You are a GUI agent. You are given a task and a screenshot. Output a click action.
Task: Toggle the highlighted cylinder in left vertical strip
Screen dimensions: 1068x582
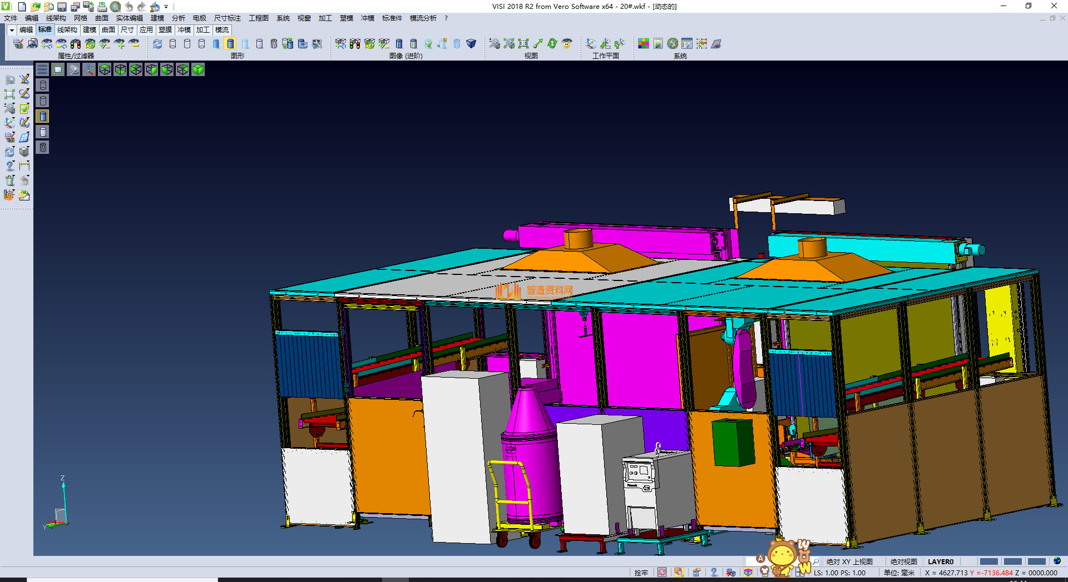tap(43, 116)
